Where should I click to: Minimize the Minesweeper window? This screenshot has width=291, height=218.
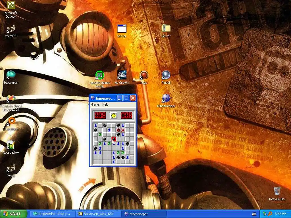(x=120, y=98)
